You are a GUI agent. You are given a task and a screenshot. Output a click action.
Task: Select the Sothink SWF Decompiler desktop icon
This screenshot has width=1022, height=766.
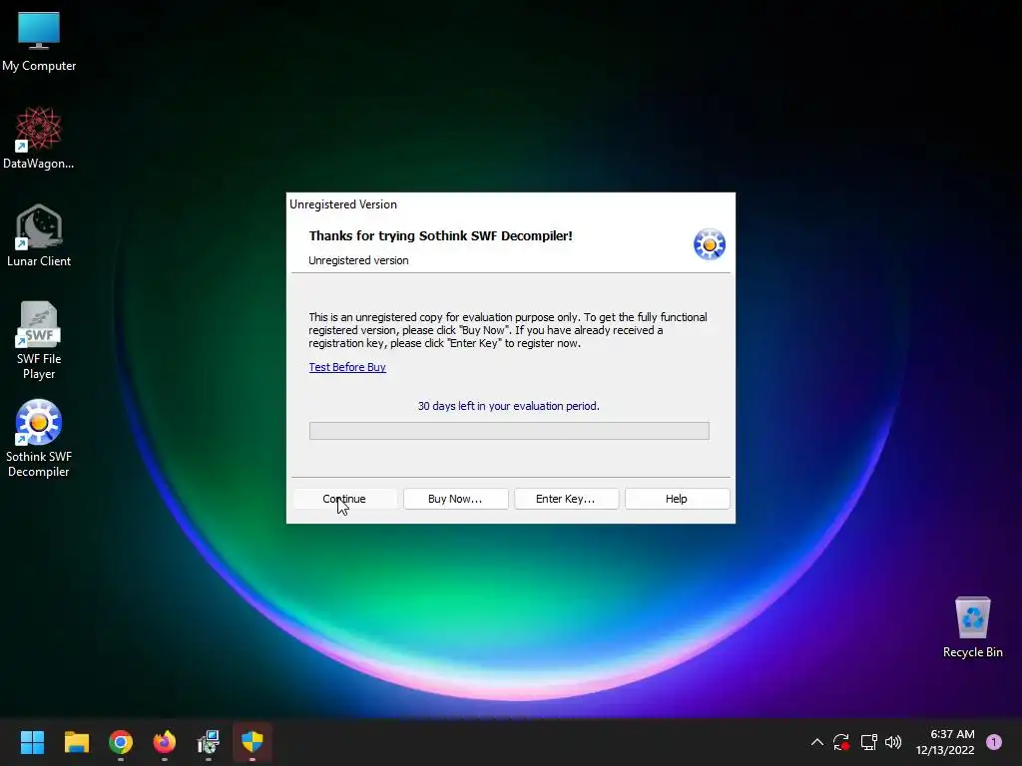(x=39, y=439)
